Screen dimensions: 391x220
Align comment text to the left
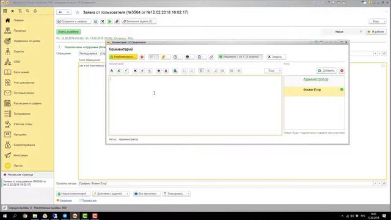[201, 71]
